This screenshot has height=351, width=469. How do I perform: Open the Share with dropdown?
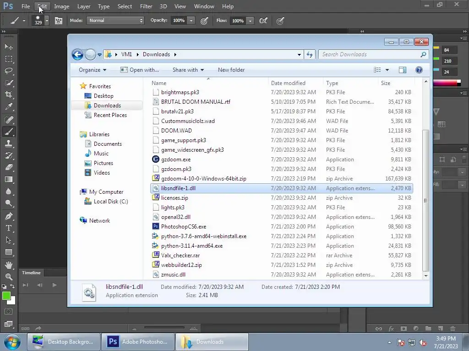pyautogui.click(x=188, y=70)
